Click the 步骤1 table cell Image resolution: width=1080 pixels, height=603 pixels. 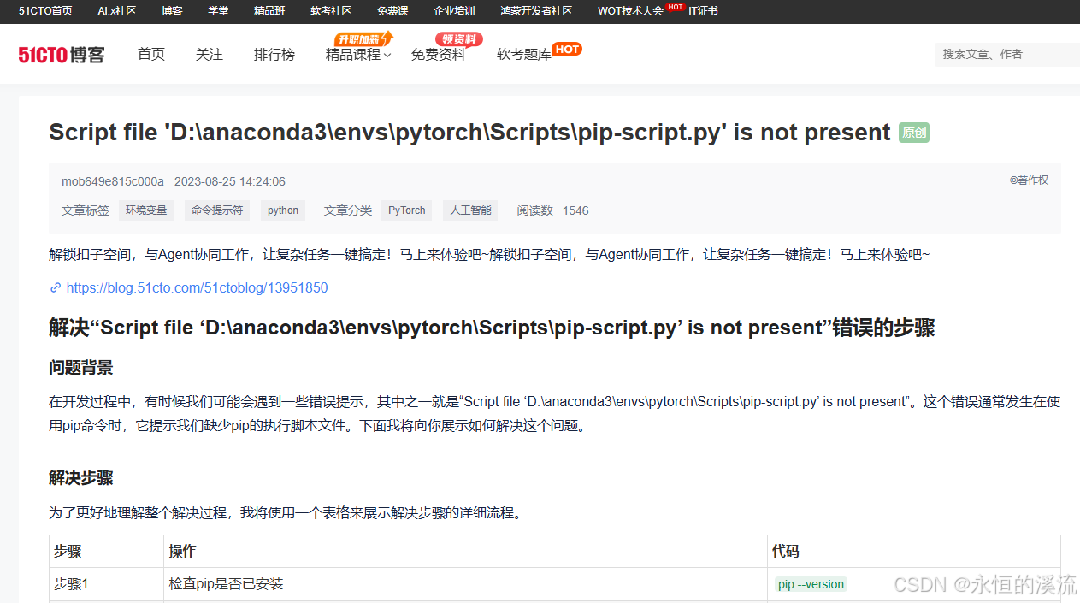pyautogui.click(x=107, y=584)
